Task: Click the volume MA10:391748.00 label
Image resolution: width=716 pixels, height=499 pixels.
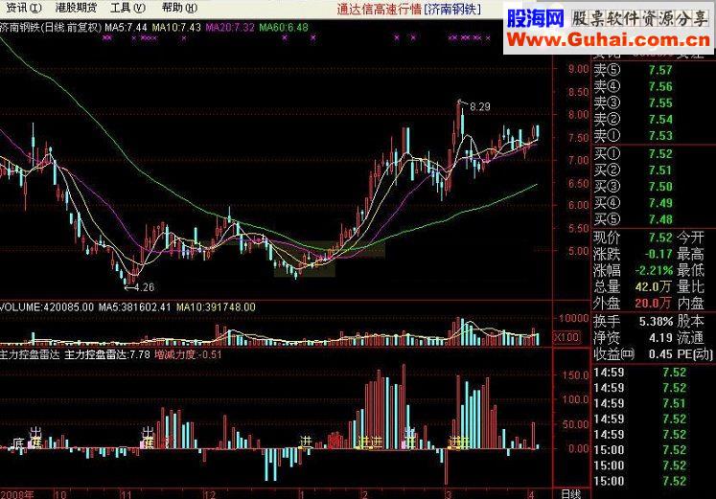Action: click(216, 307)
